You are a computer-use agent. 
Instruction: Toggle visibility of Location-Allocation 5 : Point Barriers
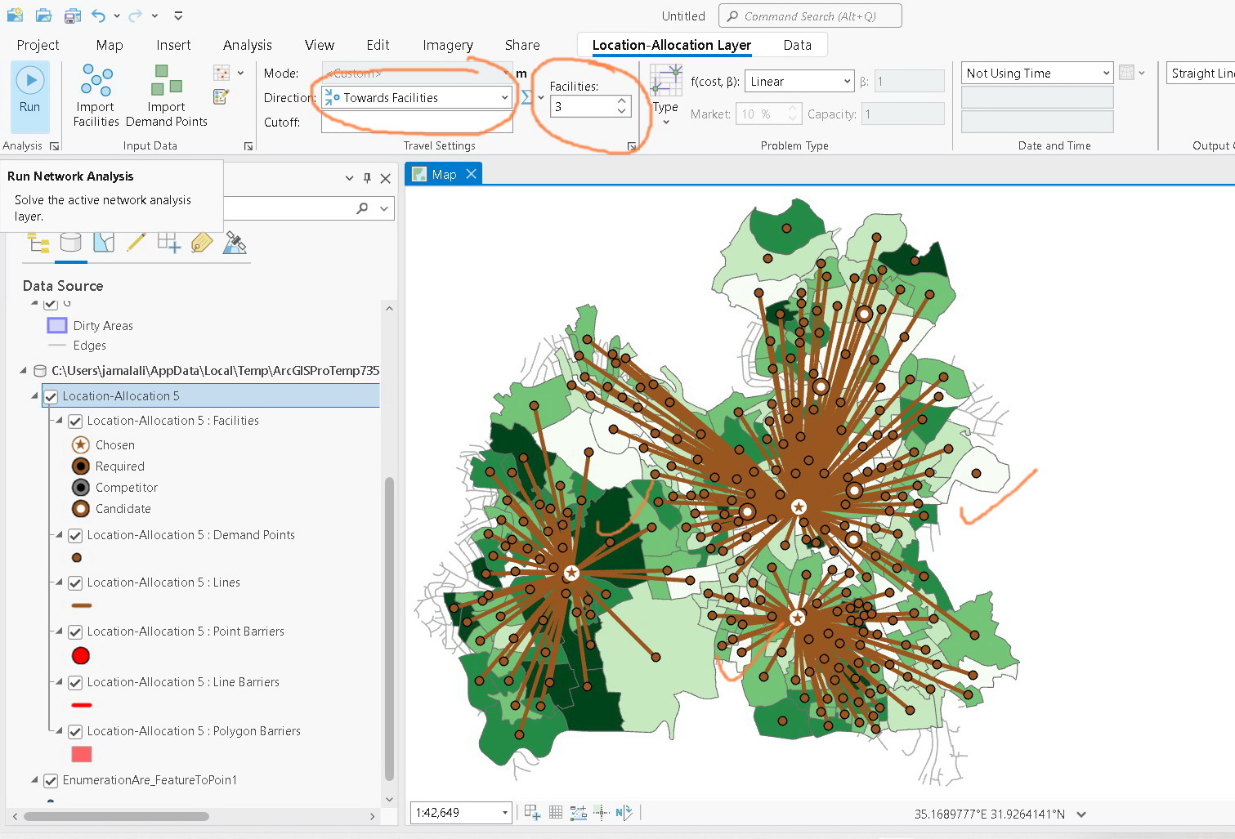coord(74,631)
